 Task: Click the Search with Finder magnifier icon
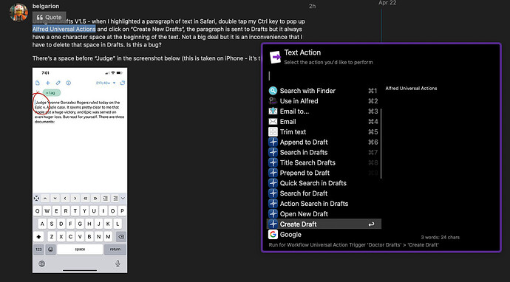click(273, 91)
